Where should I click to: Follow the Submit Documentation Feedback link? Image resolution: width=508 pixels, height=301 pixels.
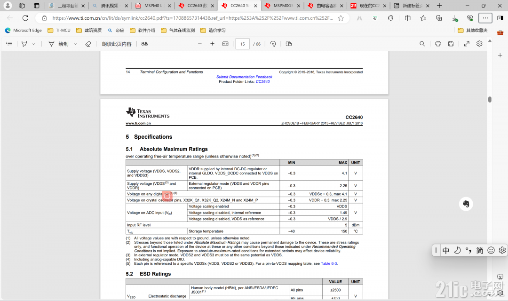(244, 77)
